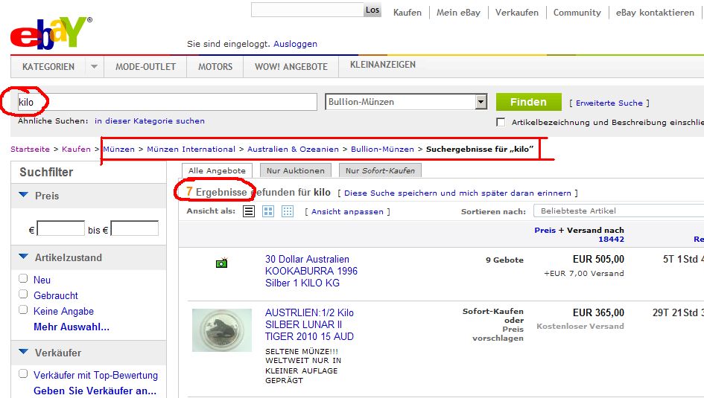The width and height of the screenshot is (704, 398).
Task: Open the Verkaufen menu
Action: pos(517,13)
